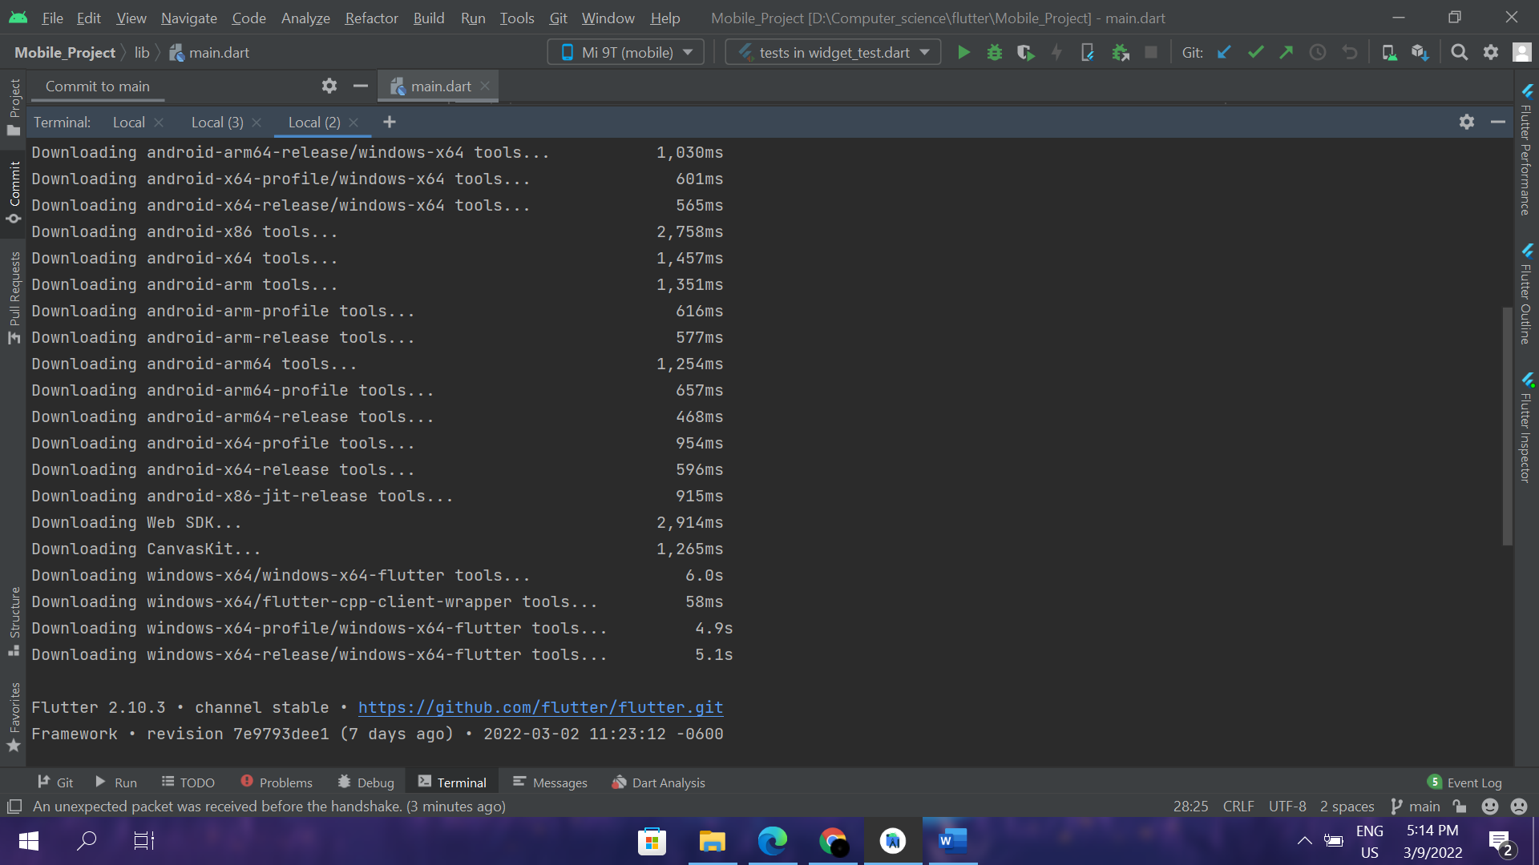Push commits with the green arrow
The image size is (1539, 865).
click(1287, 53)
